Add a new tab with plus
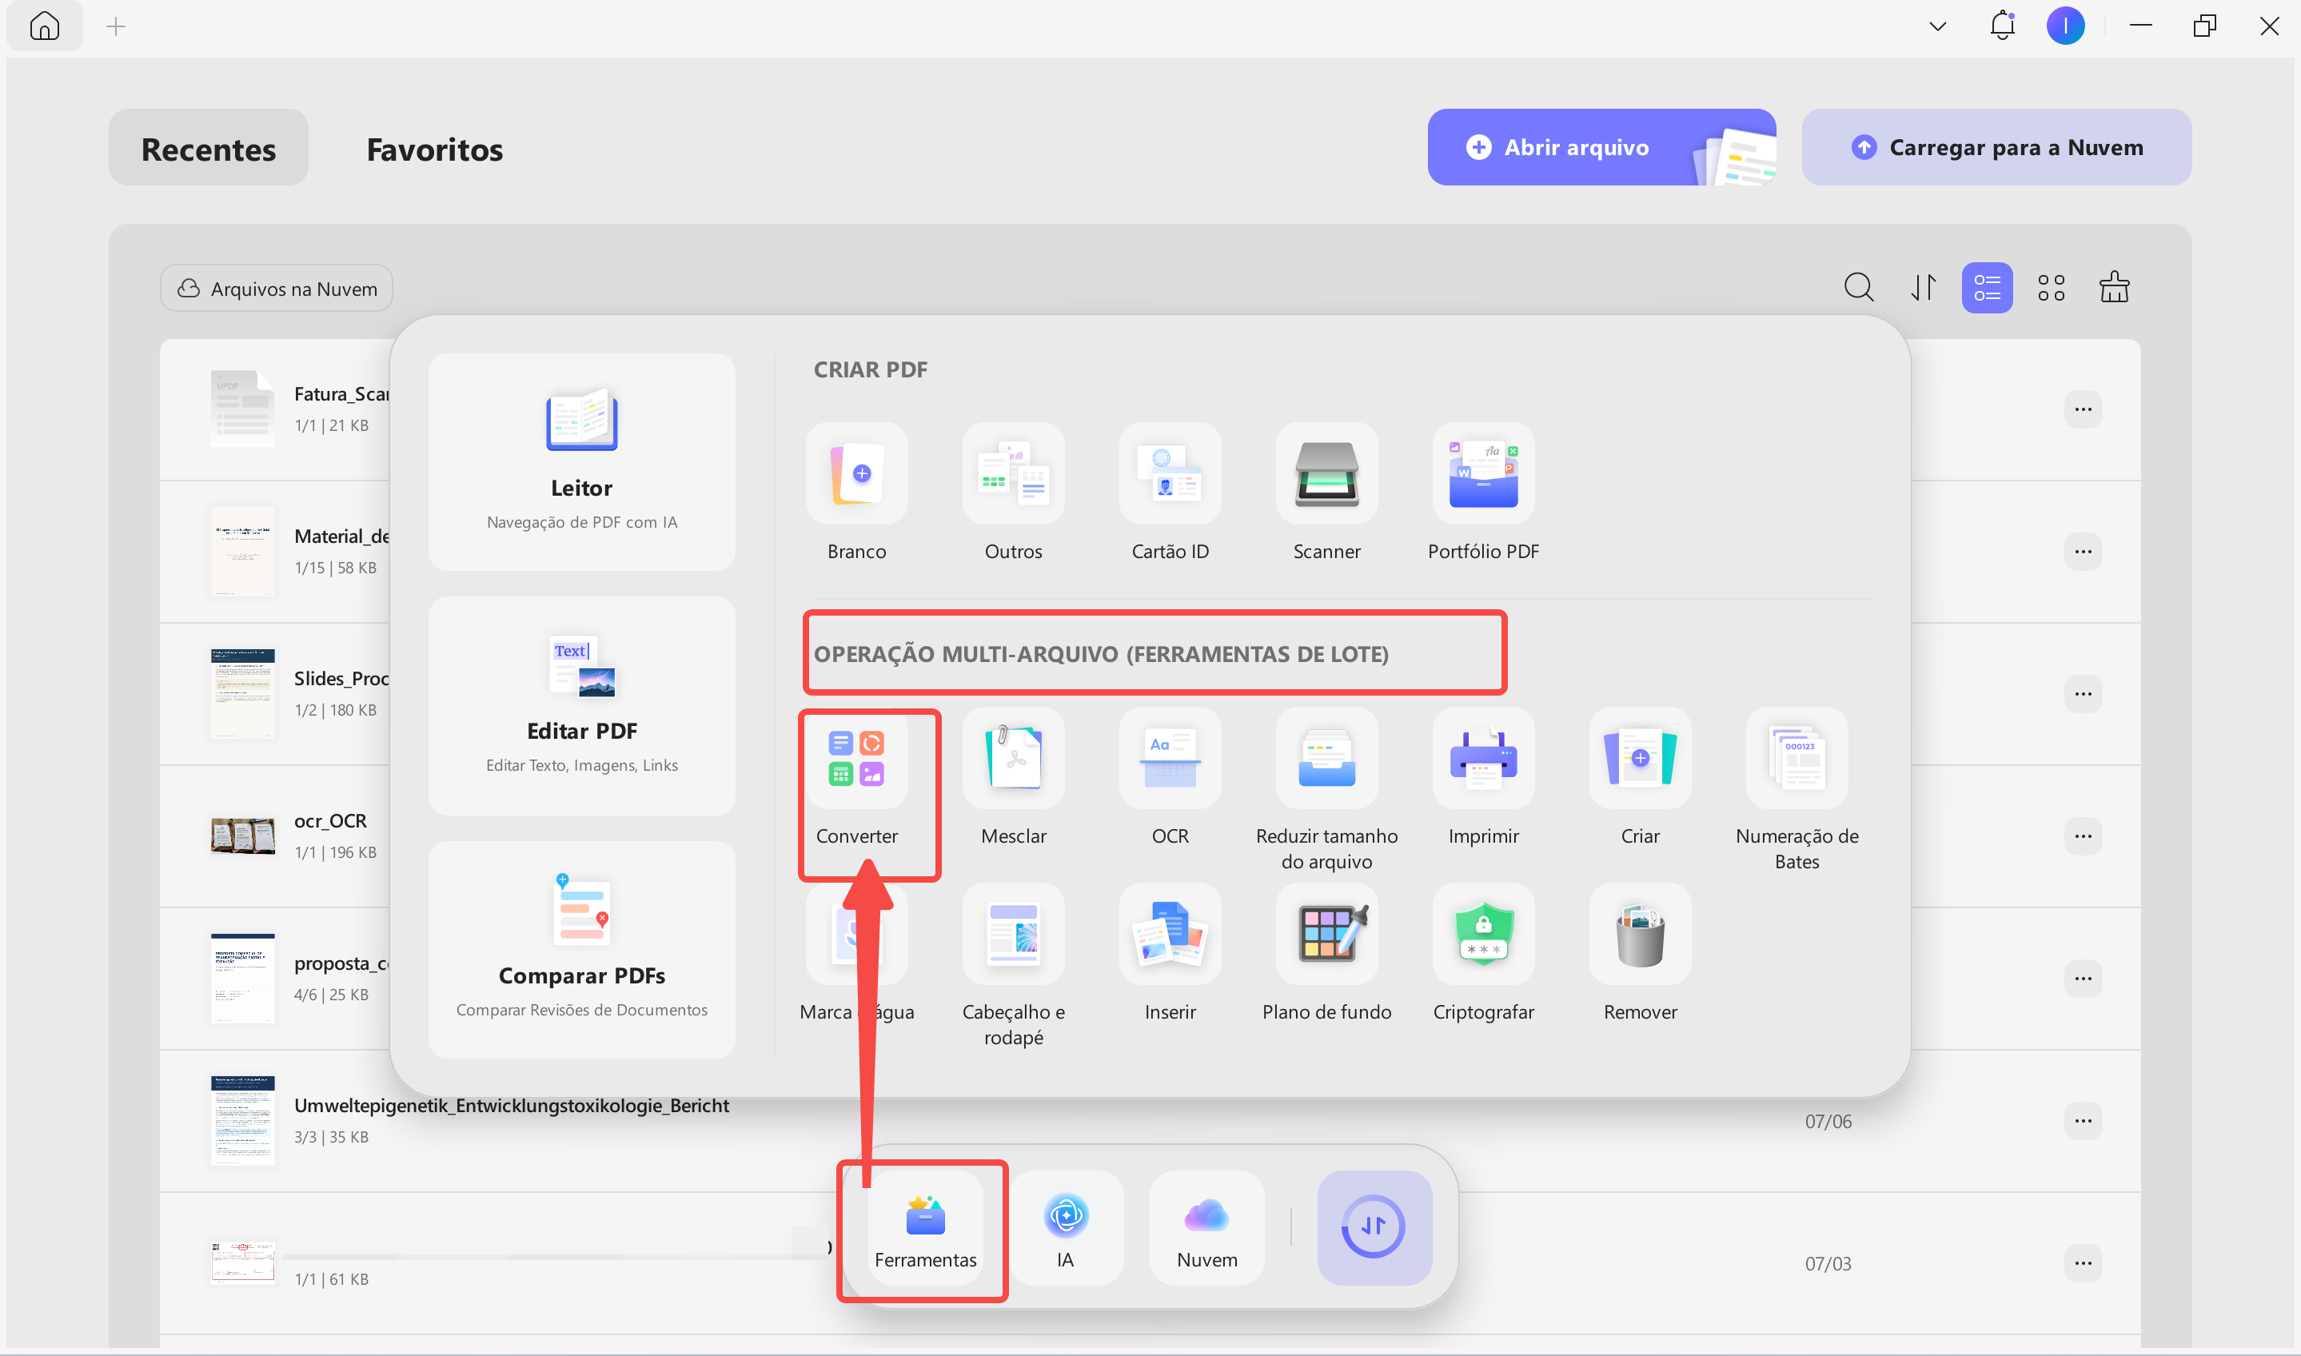The image size is (2301, 1356). (115, 26)
